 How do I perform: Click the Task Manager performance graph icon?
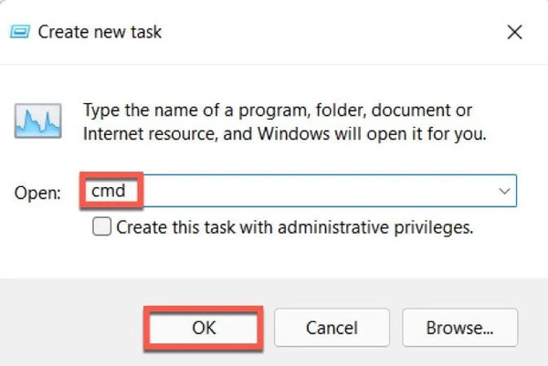tap(38, 120)
